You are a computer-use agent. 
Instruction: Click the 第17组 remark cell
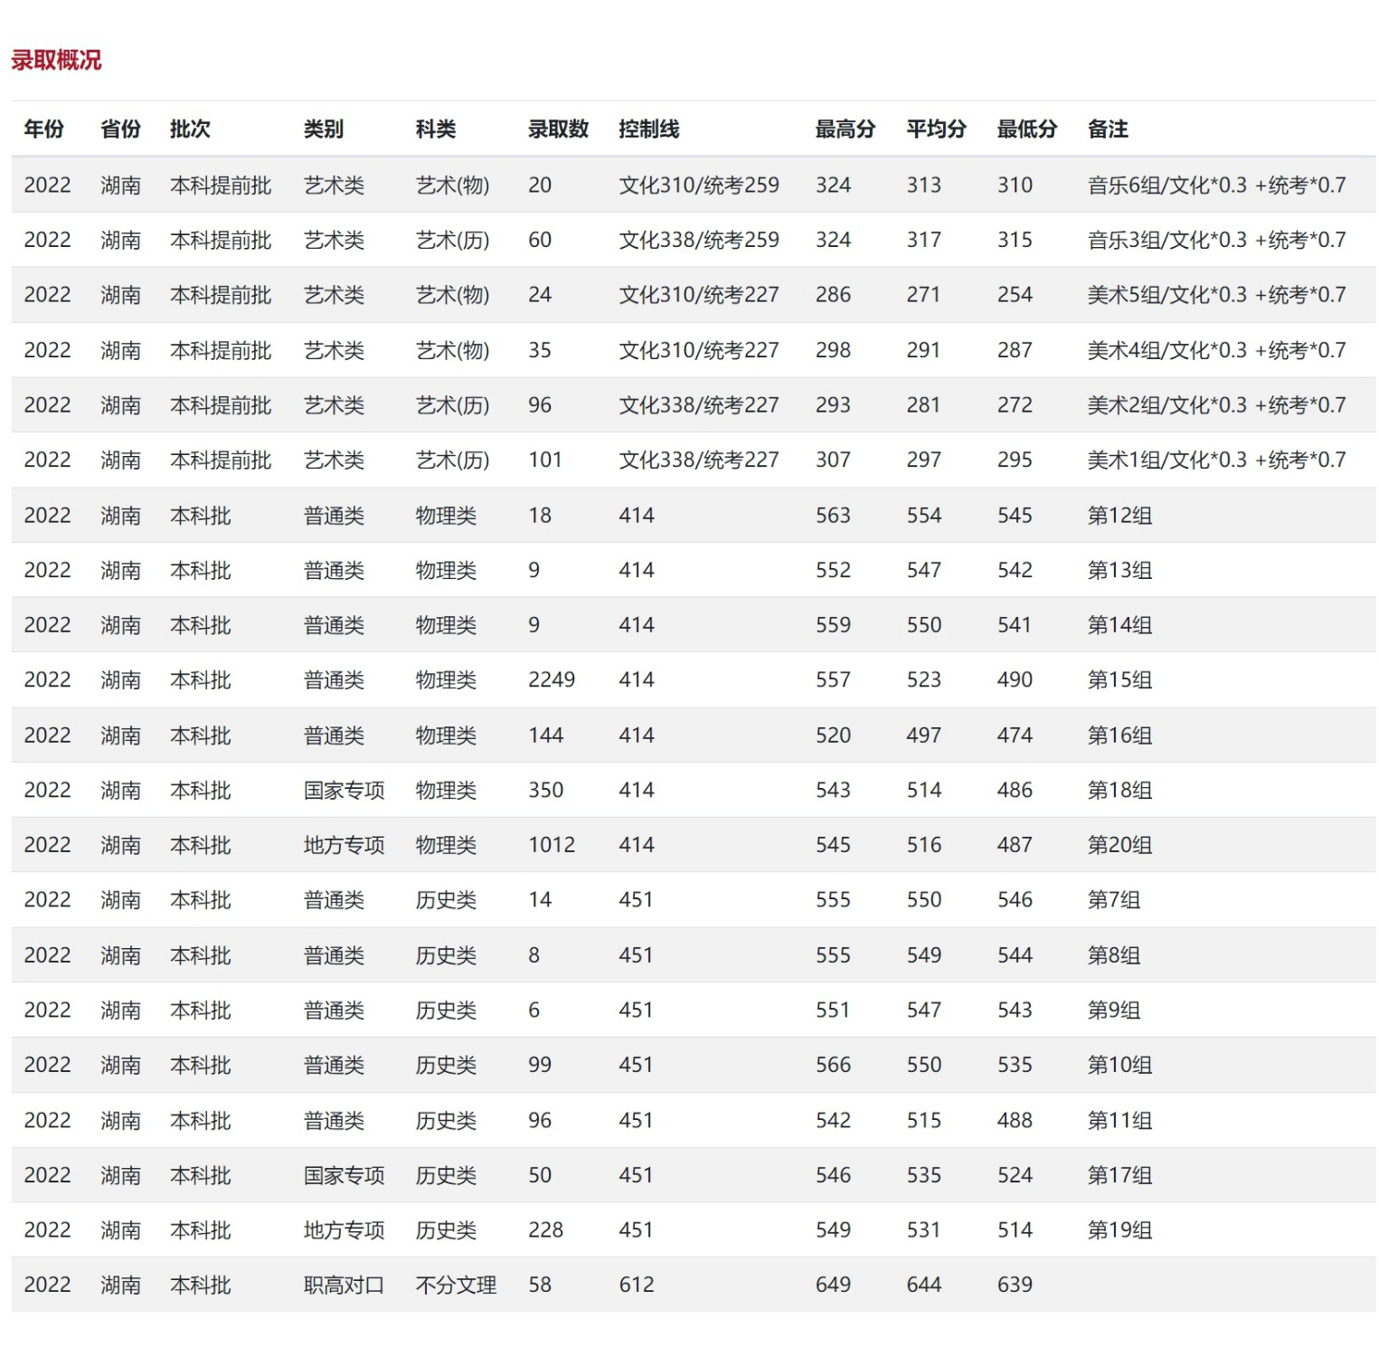[1119, 1175]
